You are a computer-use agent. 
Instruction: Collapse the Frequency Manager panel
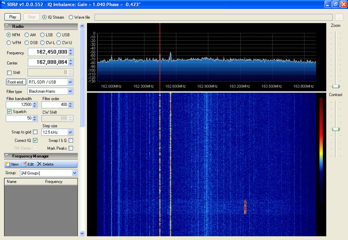click(x=7, y=156)
